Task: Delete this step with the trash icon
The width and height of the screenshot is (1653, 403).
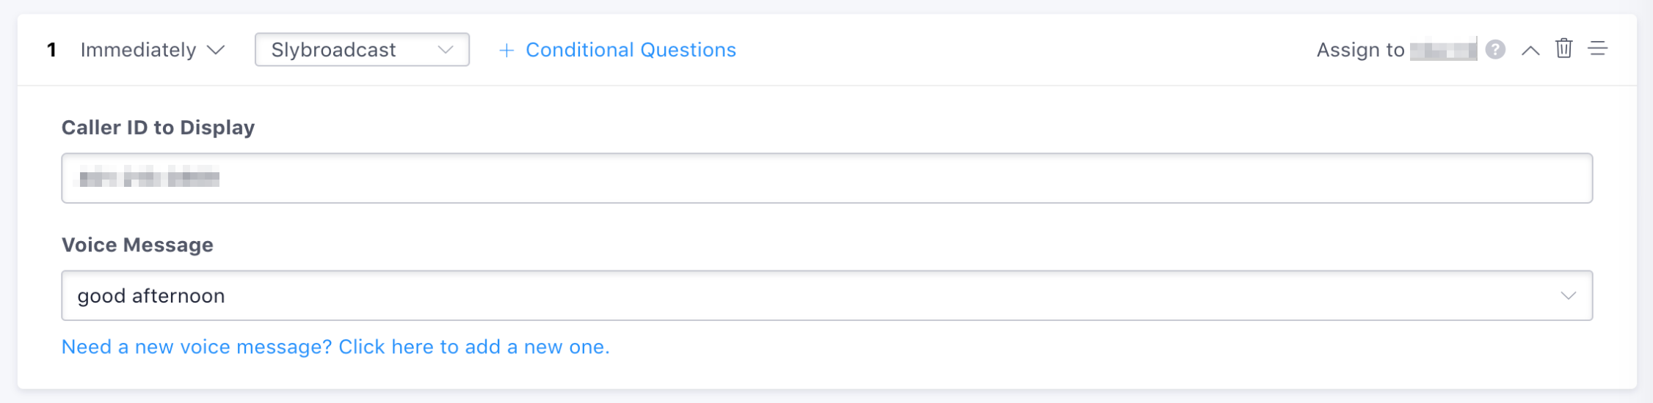Action: tap(1563, 48)
